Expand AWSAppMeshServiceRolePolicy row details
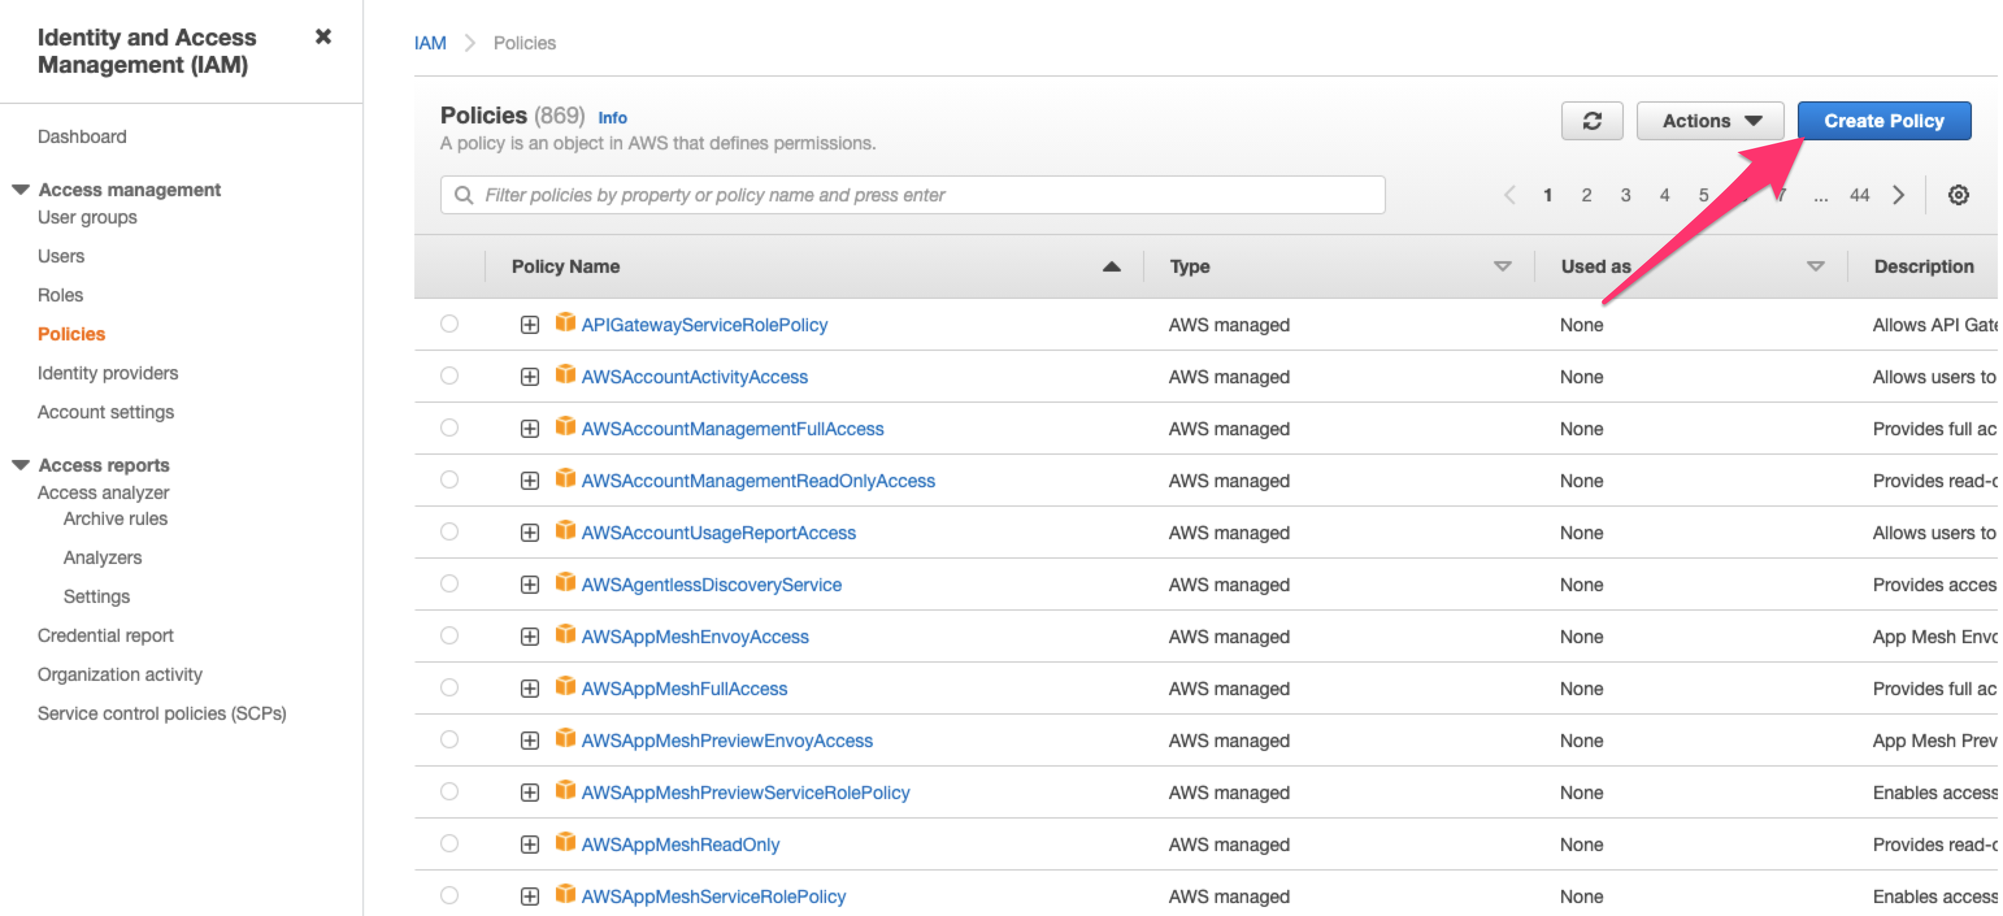Screen dimensions: 2003x916 tap(529, 897)
